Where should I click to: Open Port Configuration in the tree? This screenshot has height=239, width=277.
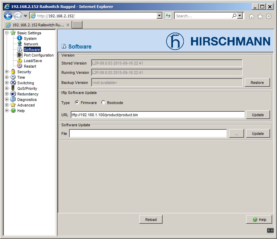pos(39,55)
